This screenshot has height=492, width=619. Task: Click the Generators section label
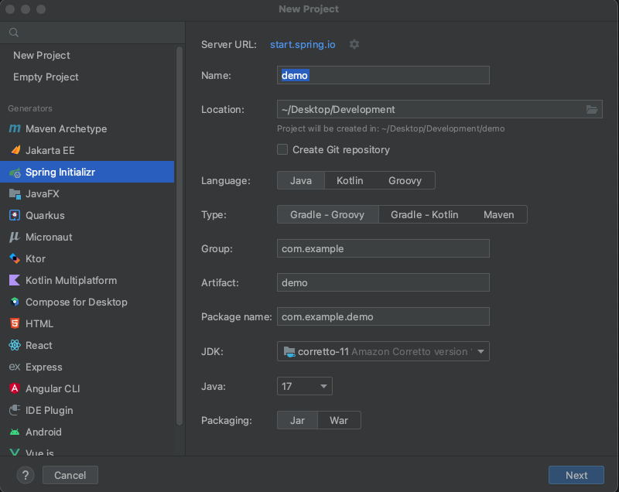tap(30, 108)
